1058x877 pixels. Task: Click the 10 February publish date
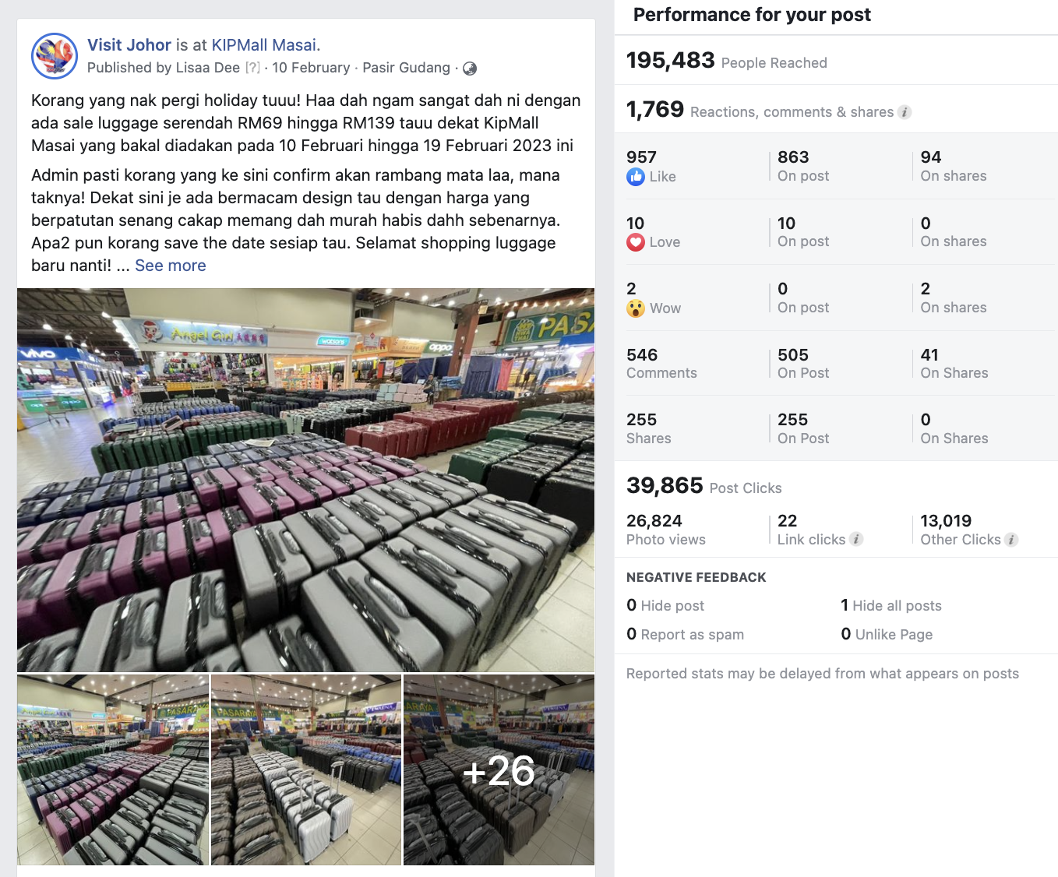point(311,68)
